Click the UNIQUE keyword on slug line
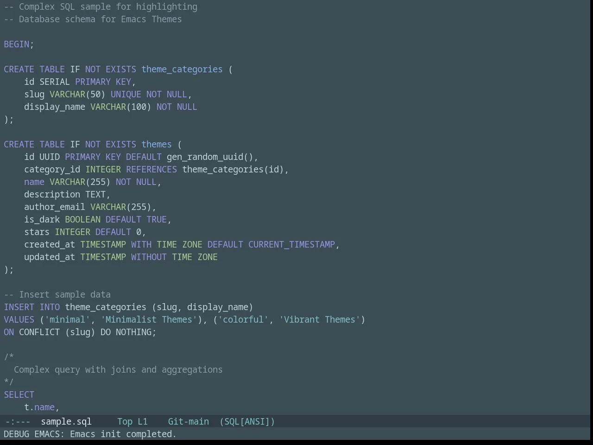593x445 pixels. [x=126, y=94]
